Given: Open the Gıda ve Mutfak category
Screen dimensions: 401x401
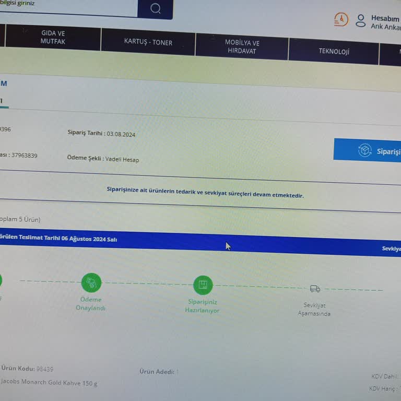Looking at the screenshot, I should (x=53, y=38).
